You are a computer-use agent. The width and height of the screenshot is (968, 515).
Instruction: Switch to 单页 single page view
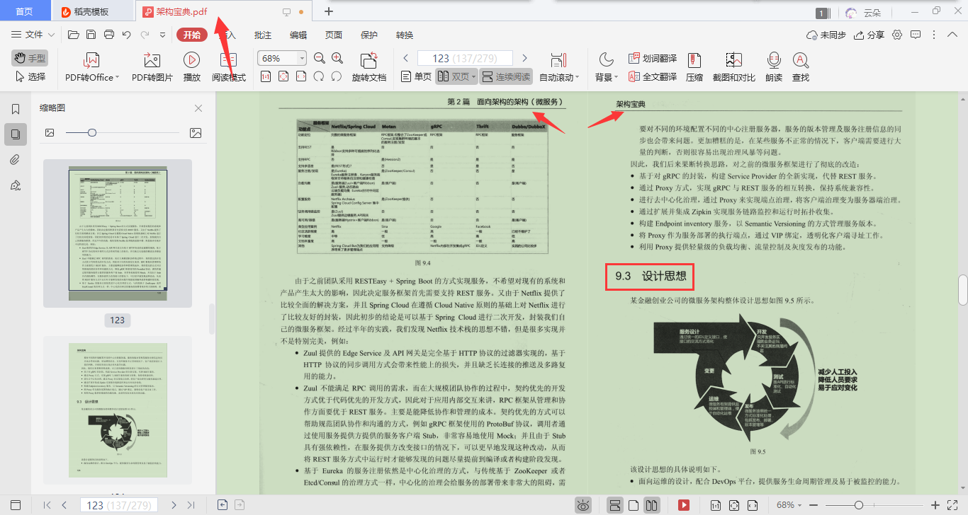click(417, 76)
